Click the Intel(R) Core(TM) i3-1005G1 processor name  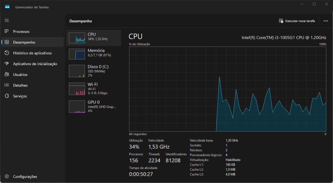[284, 38]
